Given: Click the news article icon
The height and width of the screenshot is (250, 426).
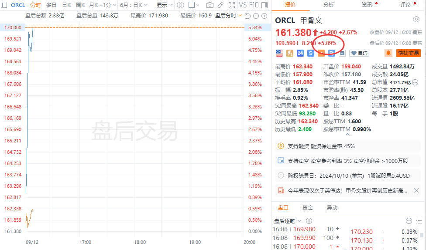Looking at the screenshot, I should [281, 190].
